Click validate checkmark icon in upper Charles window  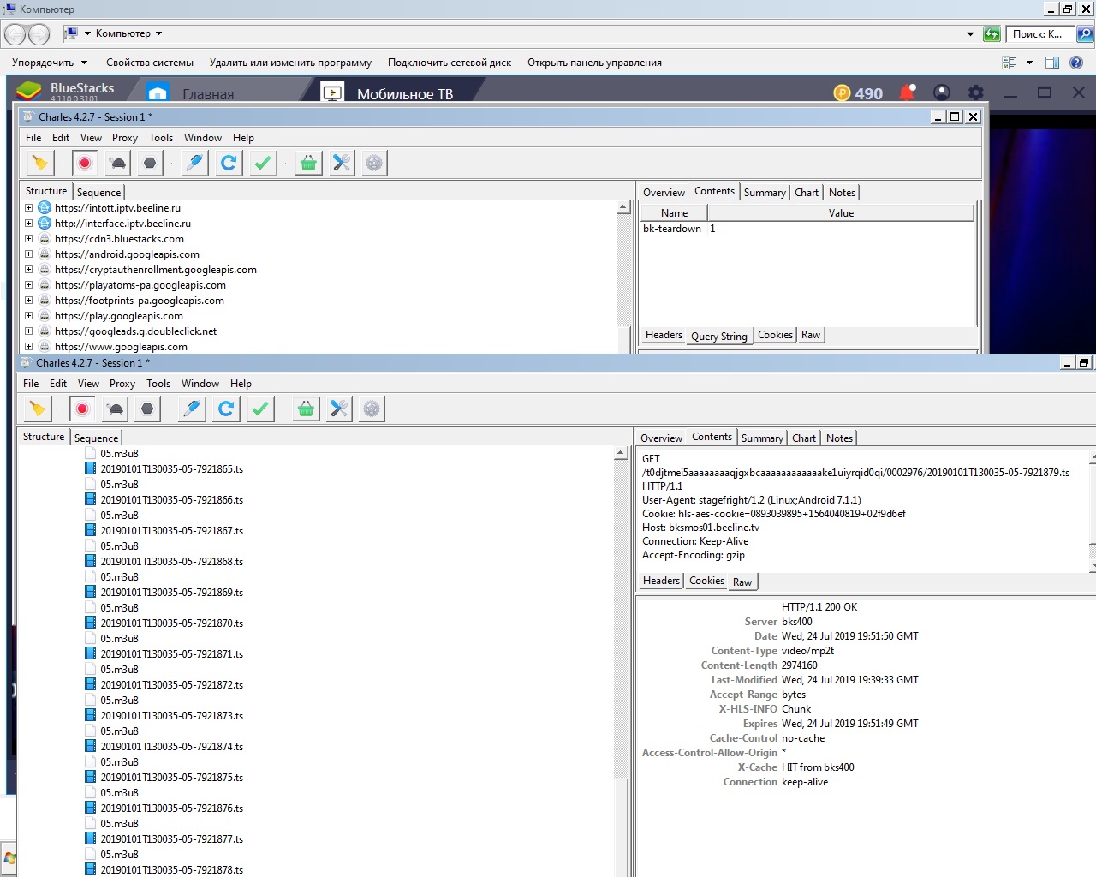click(x=263, y=163)
